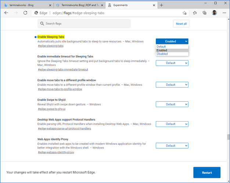
Task: Go back to the previous page
Action: (x=6, y=13)
